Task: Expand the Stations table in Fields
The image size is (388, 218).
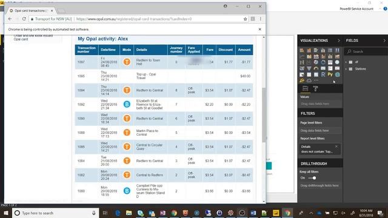Action: (x=346, y=69)
